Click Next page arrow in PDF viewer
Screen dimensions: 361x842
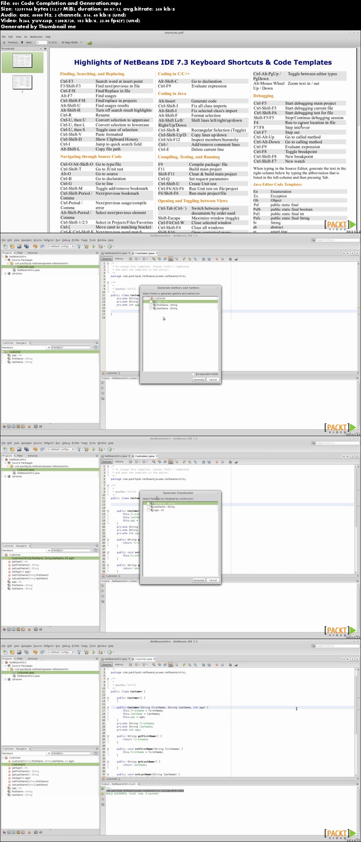(22, 42)
